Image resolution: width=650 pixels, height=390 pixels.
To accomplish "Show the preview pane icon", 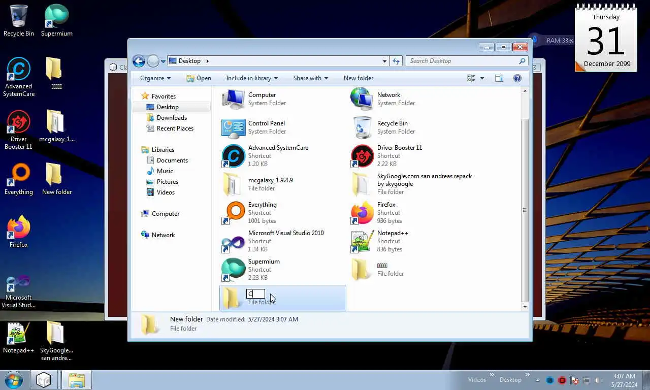I will (x=499, y=78).
